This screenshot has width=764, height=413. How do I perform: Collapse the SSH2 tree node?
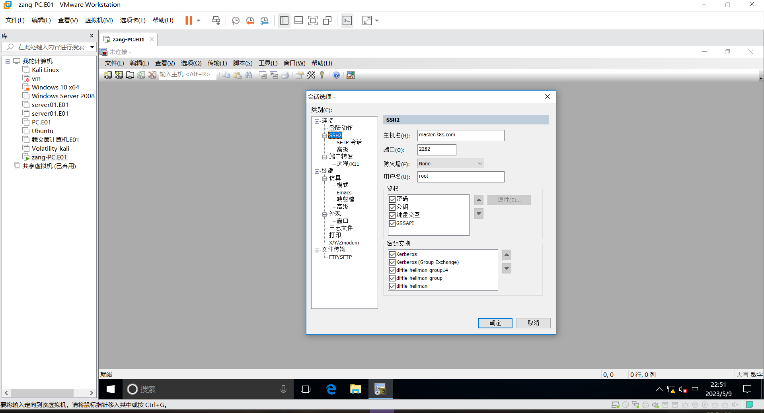325,136
